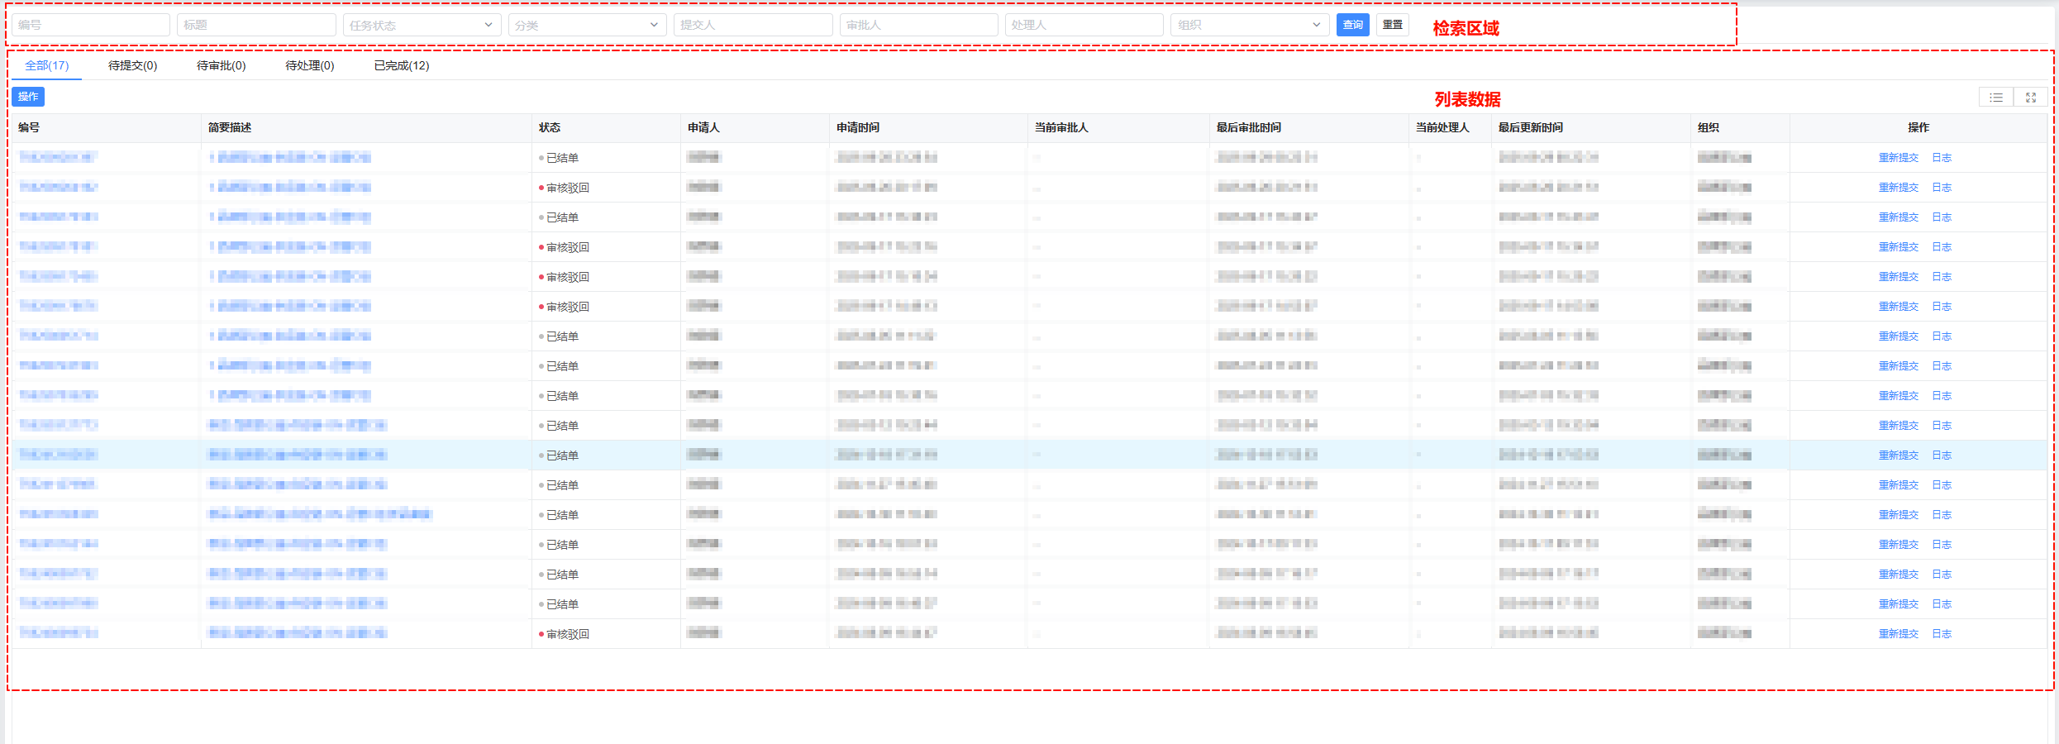Viewport: 2059px width, 744px height.
Task: Open the 组织 filter dropdown
Action: (1249, 25)
